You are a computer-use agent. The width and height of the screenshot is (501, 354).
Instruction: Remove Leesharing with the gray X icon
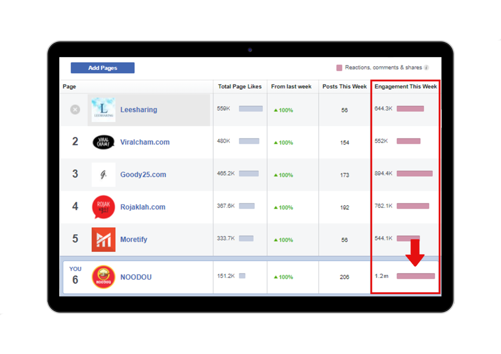(x=75, y=109)
